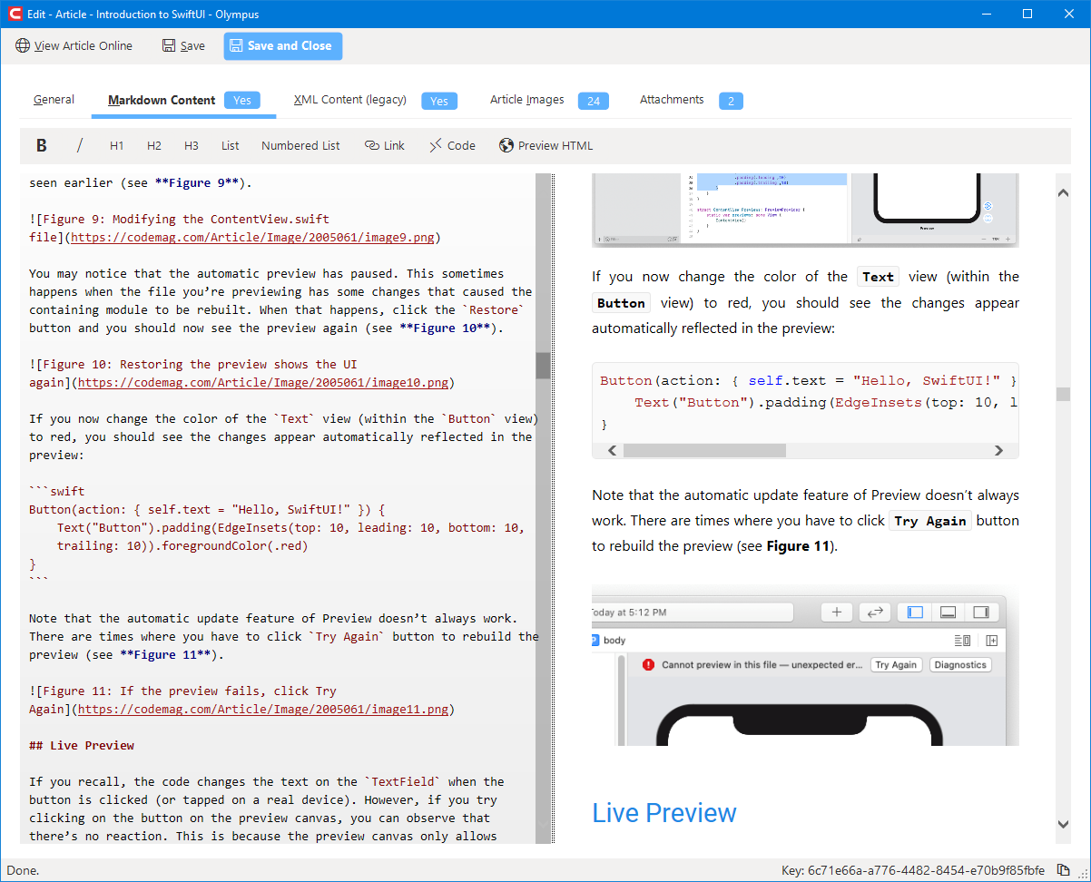
Task: Click the code block horizontal scrollbar thumb
Action: pyautogui.click(x=704, y=450)
